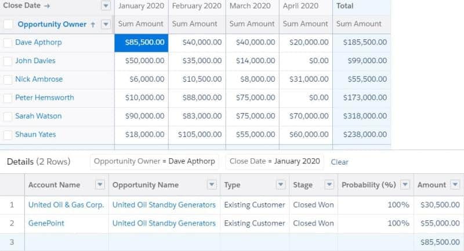This screenshot has width=464, height=251.
Task: Click the Probability (%) column menu arrow
Action: [405, 185]
